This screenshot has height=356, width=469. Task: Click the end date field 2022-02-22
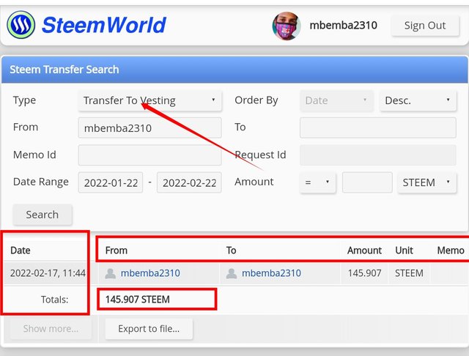pos(189,182)
